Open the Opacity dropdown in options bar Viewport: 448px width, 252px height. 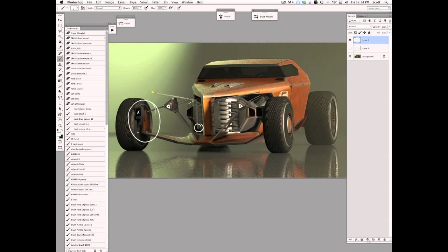tap(140, 8)
